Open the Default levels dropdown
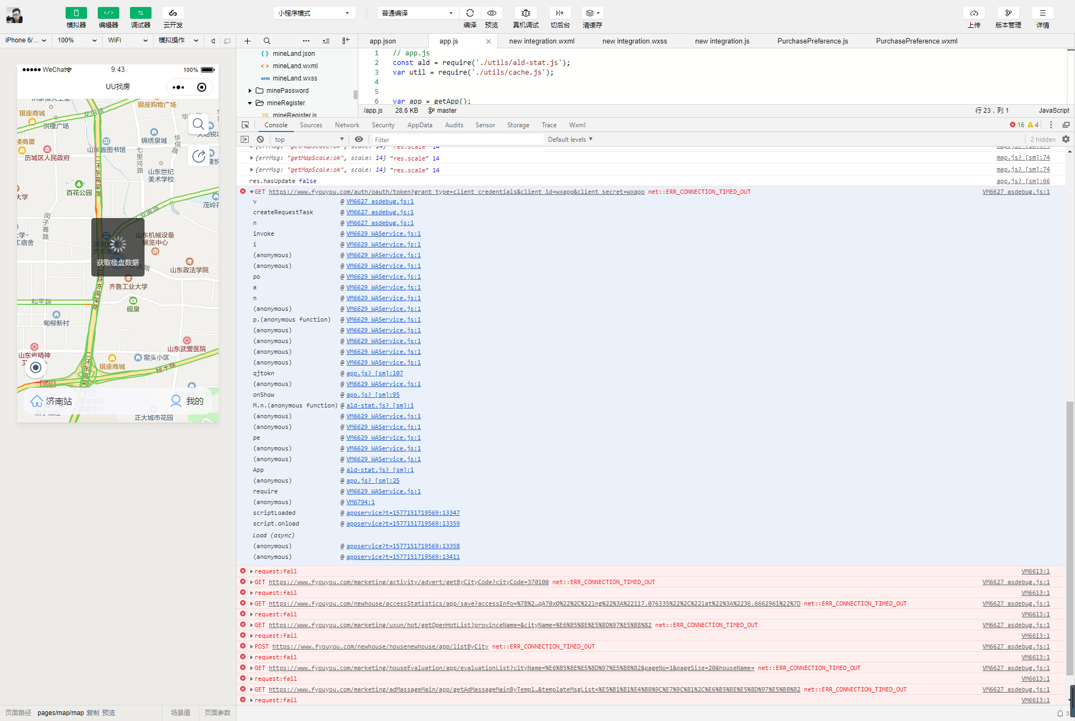 [x=570, y=140]
